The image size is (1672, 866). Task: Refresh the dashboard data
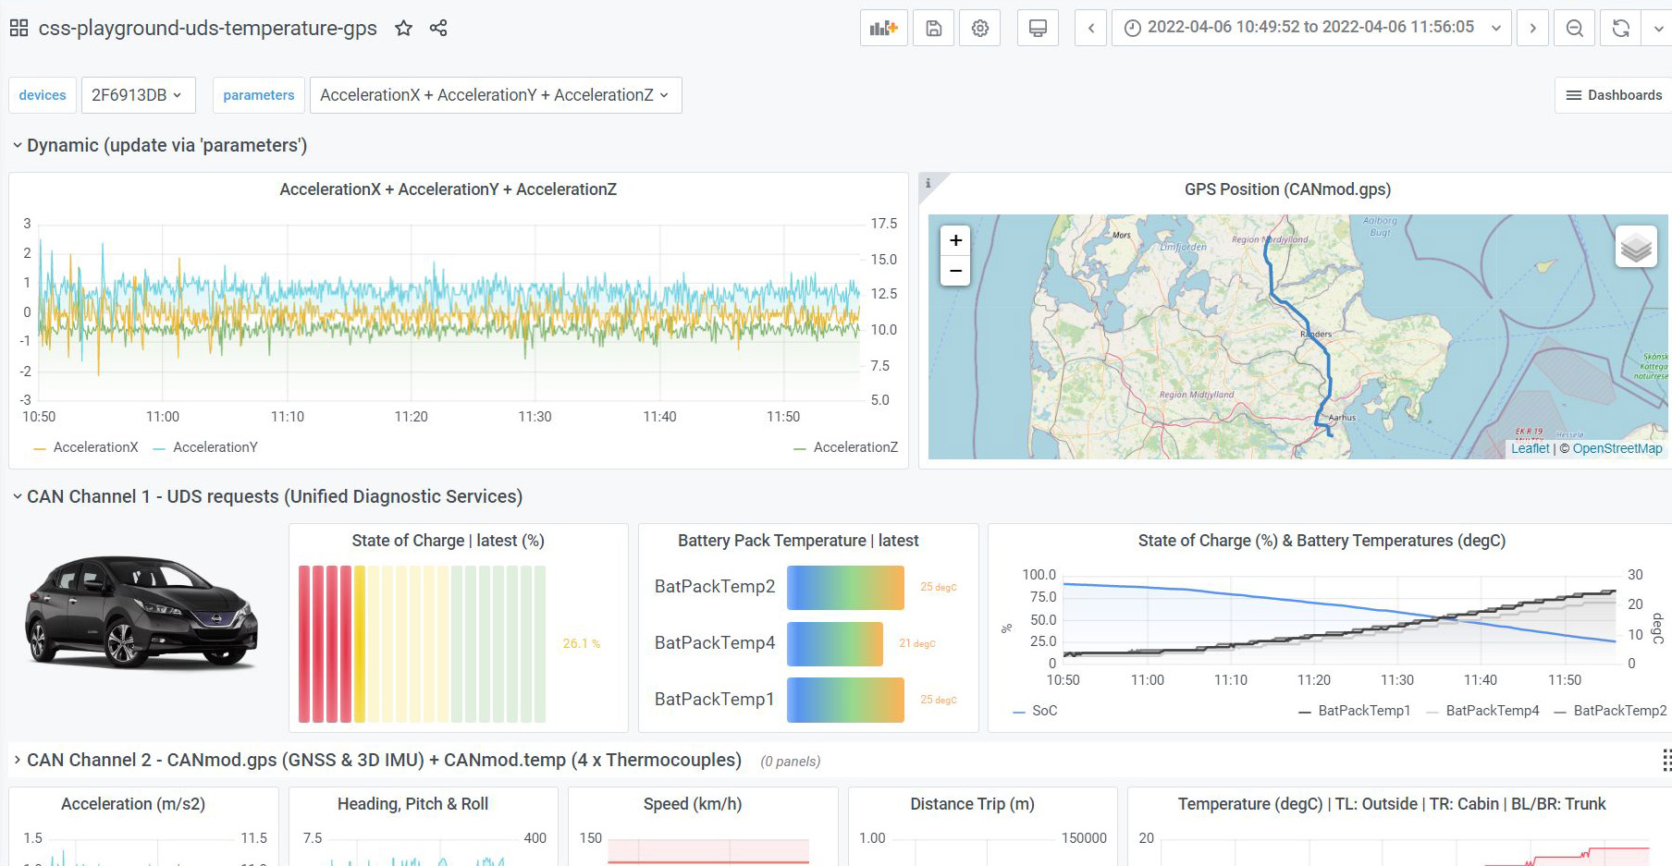[x=1619, y=28]
